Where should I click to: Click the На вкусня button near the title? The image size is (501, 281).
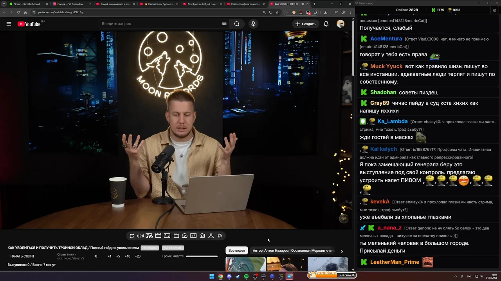coord(150,248)
